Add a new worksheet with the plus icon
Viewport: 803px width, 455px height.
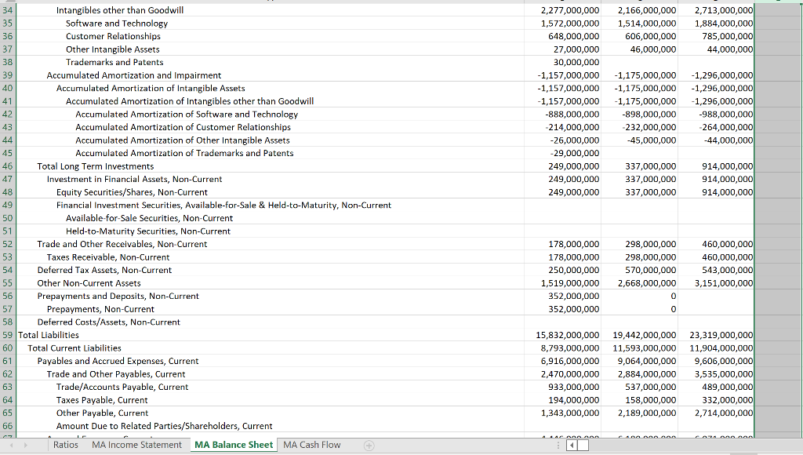pyautogui.click(x=369, y=445)
